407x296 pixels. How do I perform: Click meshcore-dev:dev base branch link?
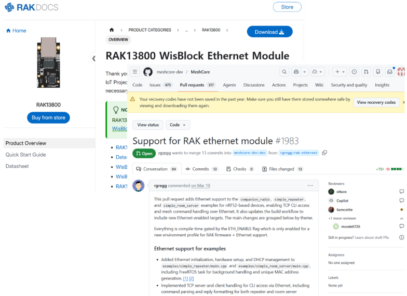coord(250,153)
